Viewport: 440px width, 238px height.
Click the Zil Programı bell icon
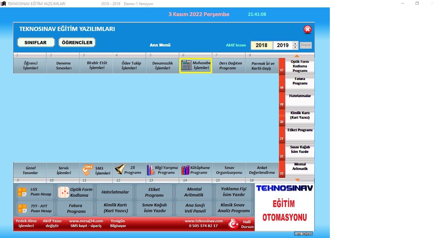coord(120,169)
